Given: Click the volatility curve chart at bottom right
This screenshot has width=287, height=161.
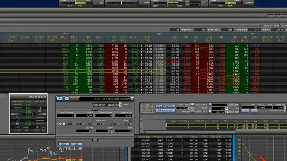Looking at the screenshot, I should tap(262, 148).
